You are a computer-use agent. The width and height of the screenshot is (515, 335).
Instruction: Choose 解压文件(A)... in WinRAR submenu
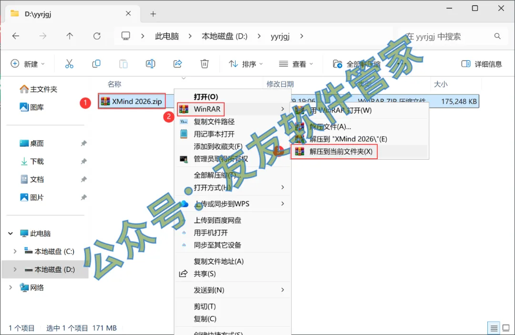click(x=360, y=127)
